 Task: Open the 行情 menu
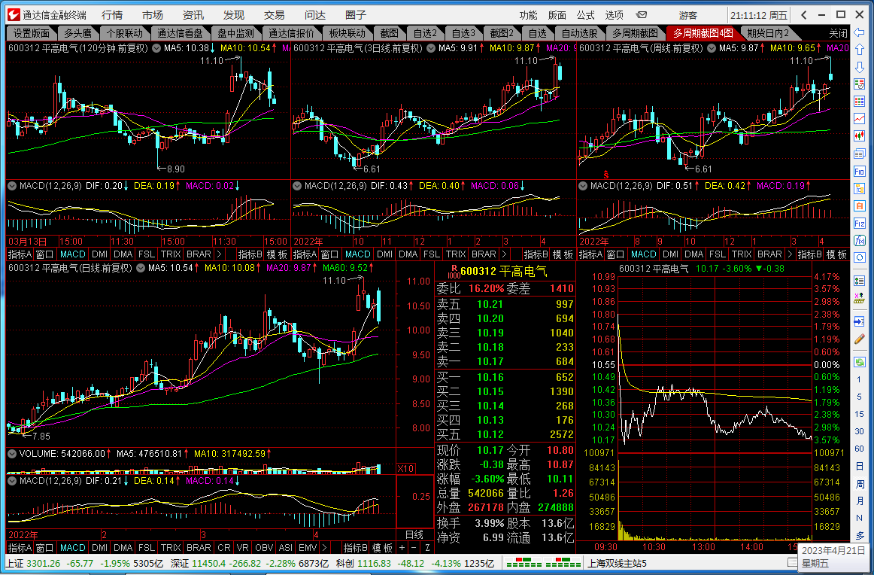click(x=112, y=15)
